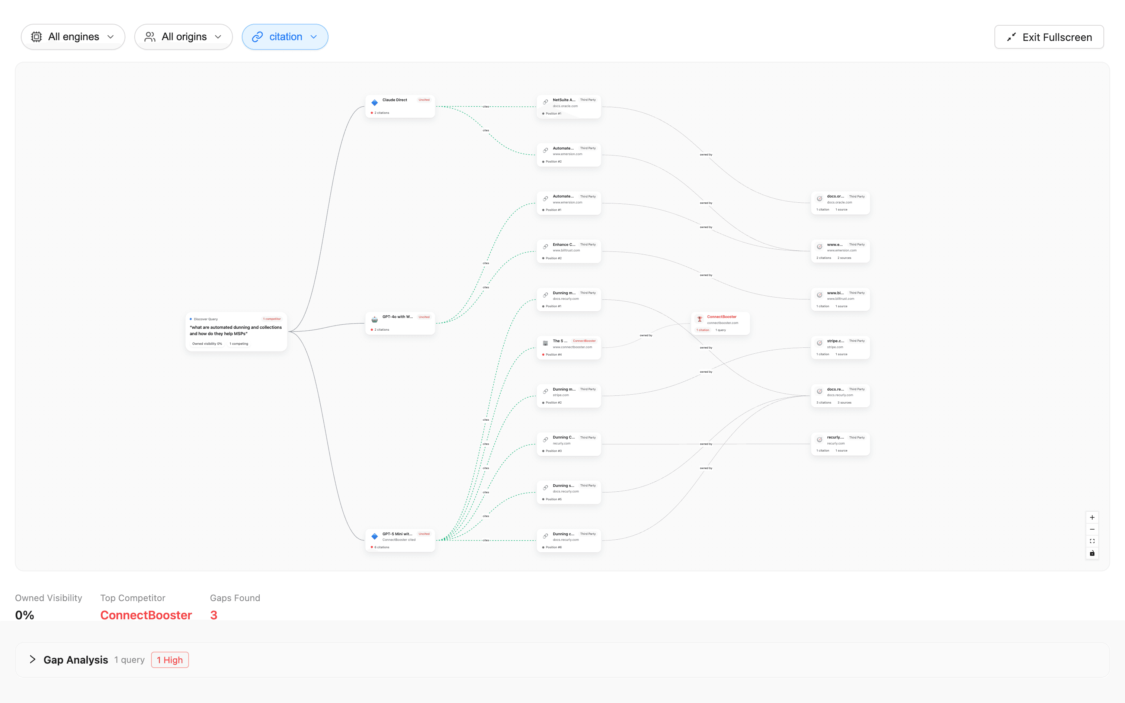Click the link icon inside the citation filter pill
This screenshot has height=703, width=1125.
[257, 36]
